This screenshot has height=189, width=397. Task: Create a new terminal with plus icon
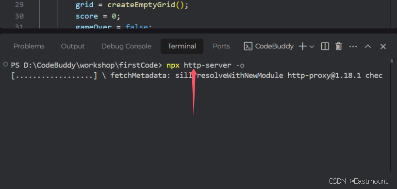(x=302, y=46)
